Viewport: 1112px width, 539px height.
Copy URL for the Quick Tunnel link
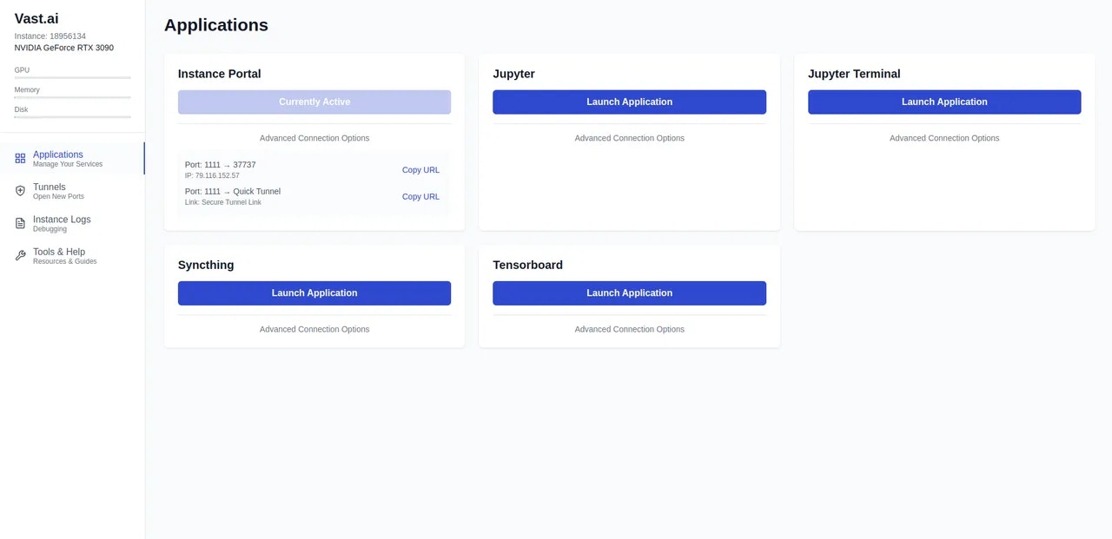(420, 196)
